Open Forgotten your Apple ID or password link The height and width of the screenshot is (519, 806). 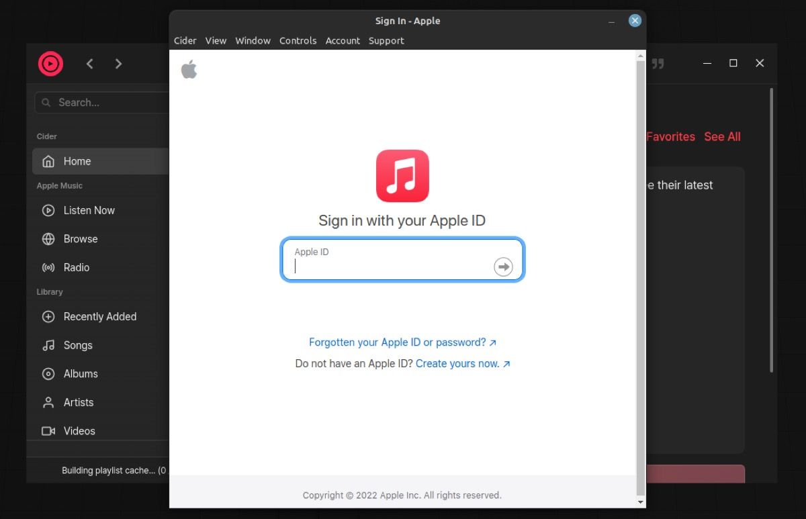(x=402, y=342)
